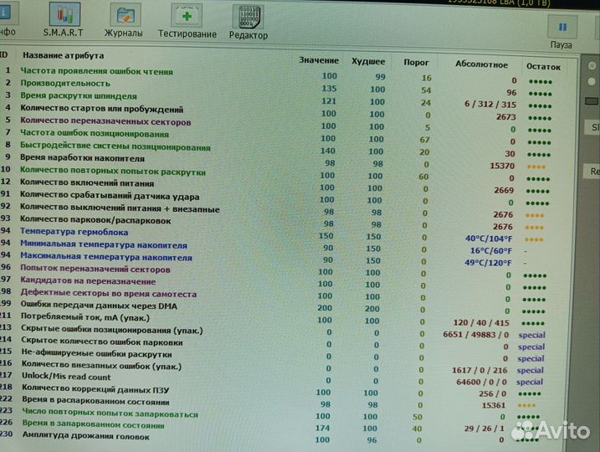Click the Порог column header
The height and width of the screenshot is (452, 600).
click(417, 62)
